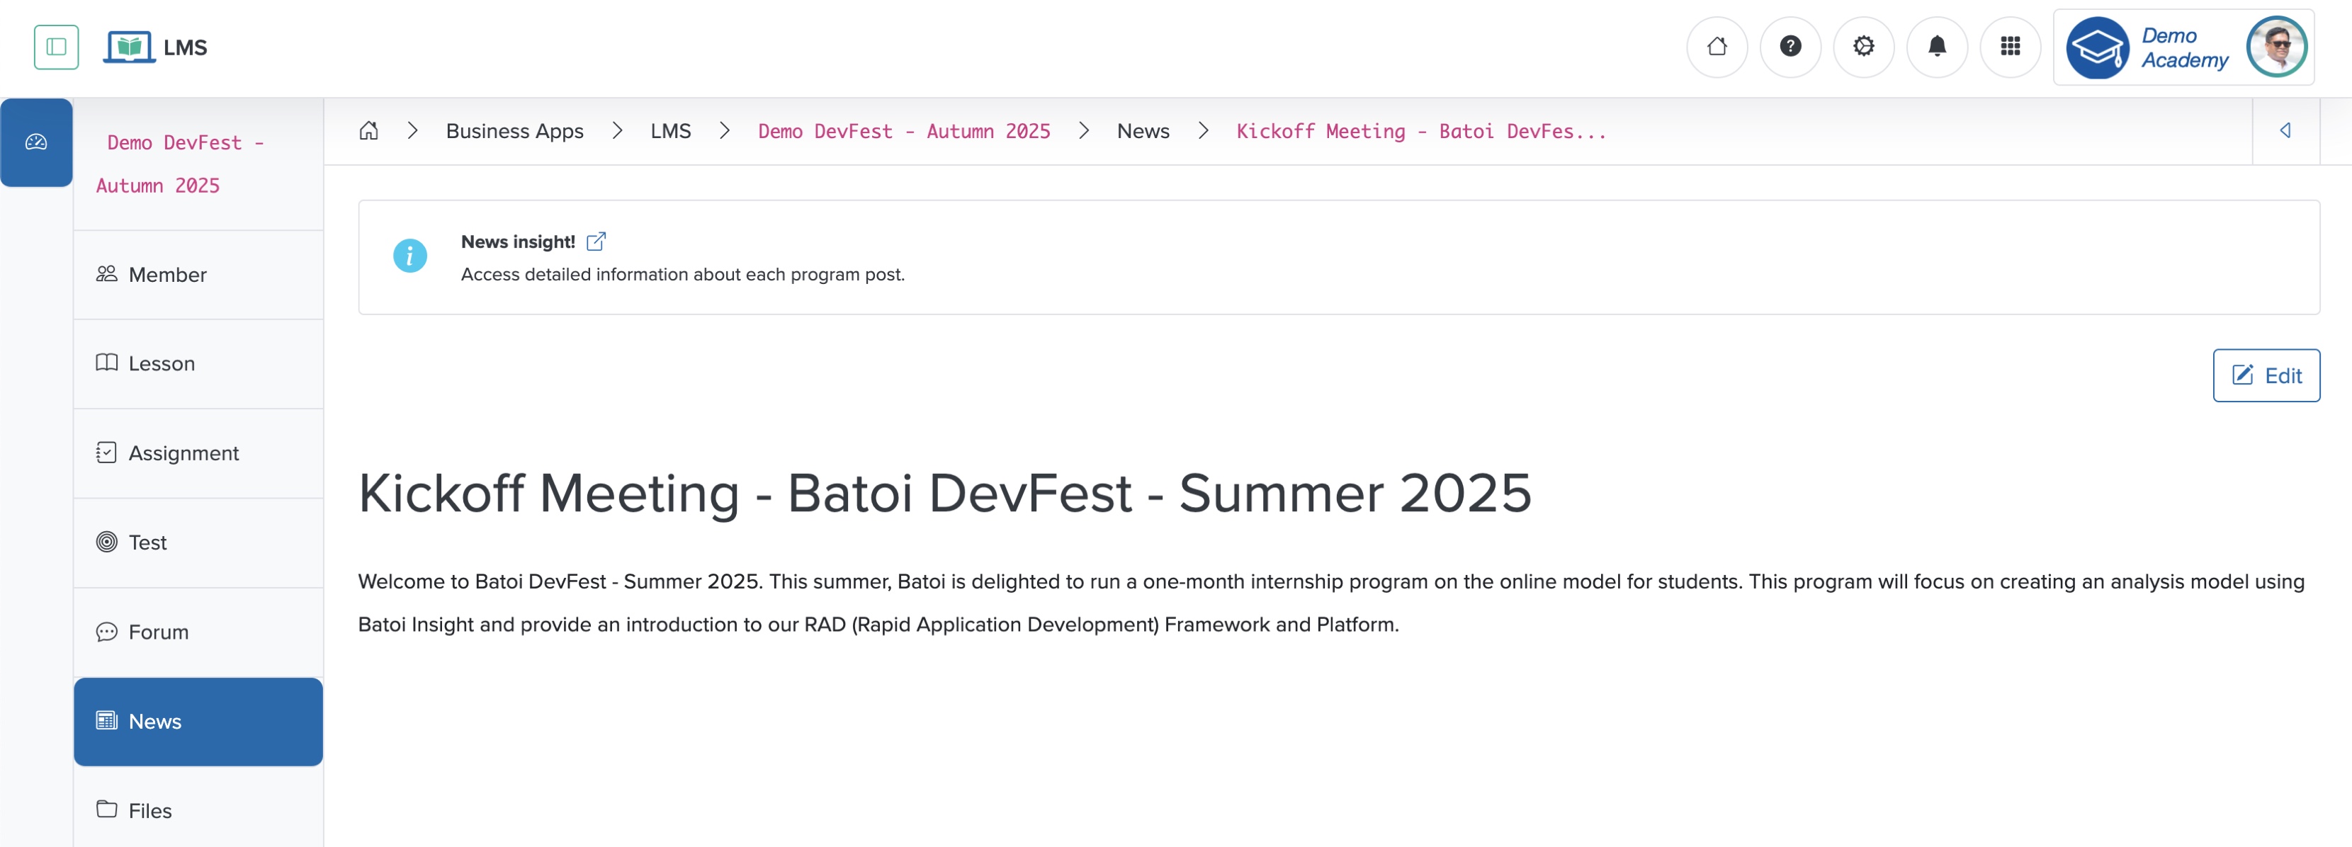Open the help question mark icon
2352x847 pixels.
(x=1790, y=47)
